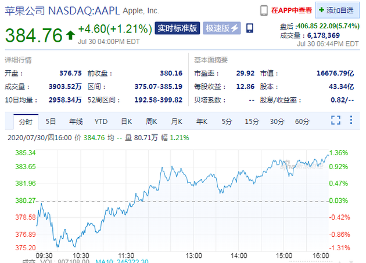Switch to 极速版 mode
Viewport: 366px width, 263px height.
tap(221, 28)
